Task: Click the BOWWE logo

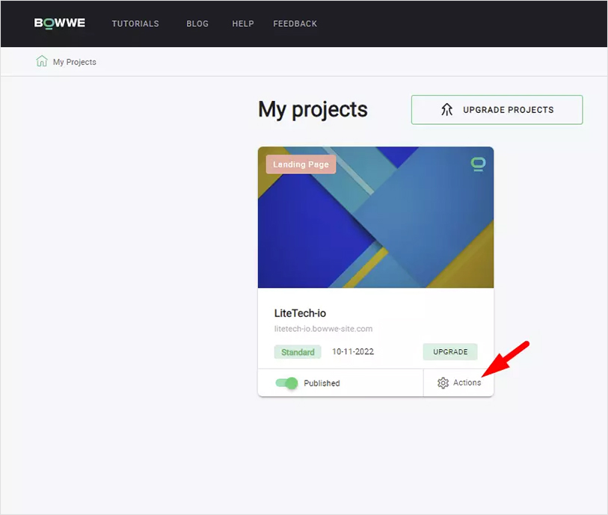Action: click(x=59, y=23)
